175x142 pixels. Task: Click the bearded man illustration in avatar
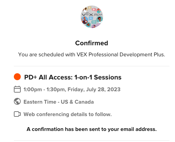[x=84, y=20]
